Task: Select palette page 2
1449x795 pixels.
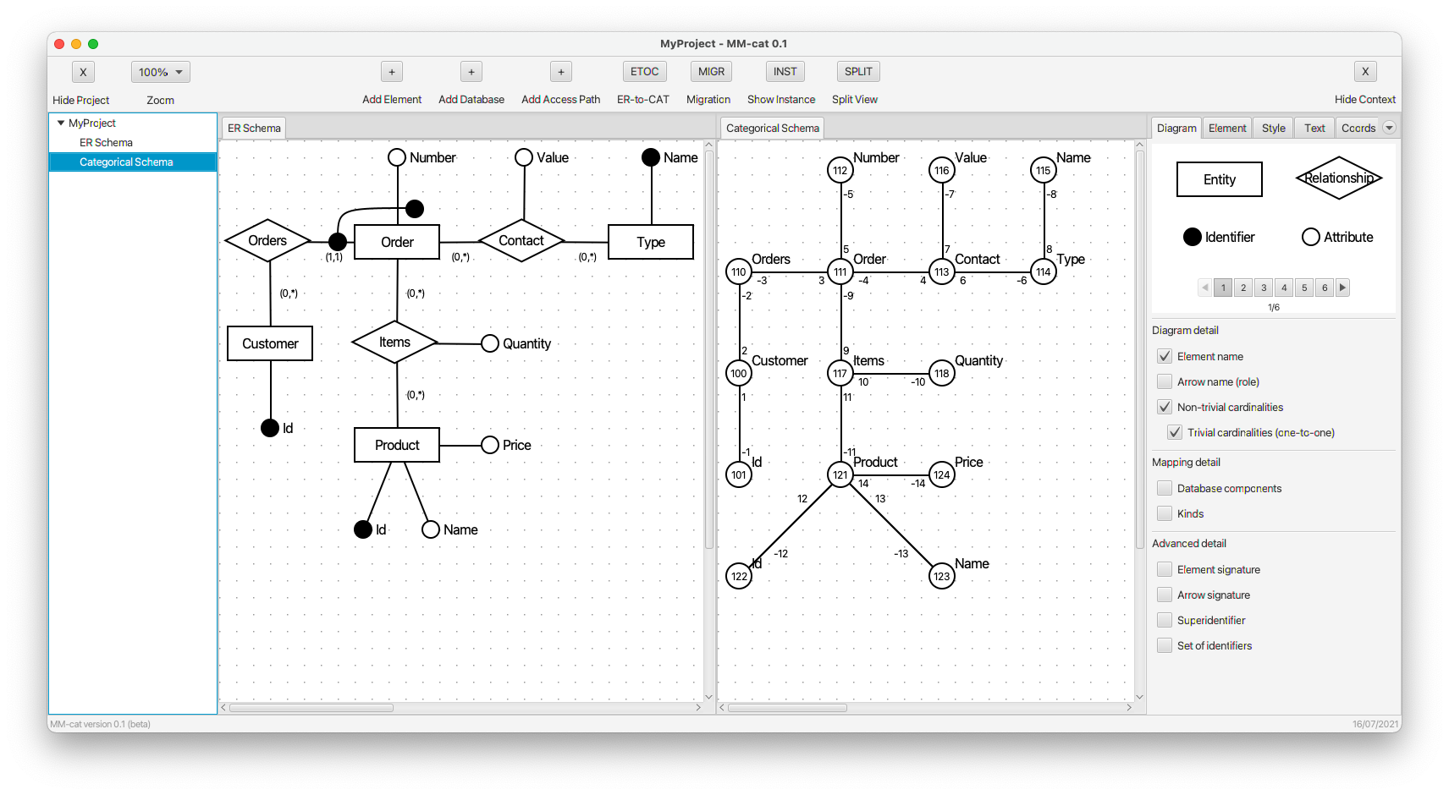Action: coord(1243,288)
